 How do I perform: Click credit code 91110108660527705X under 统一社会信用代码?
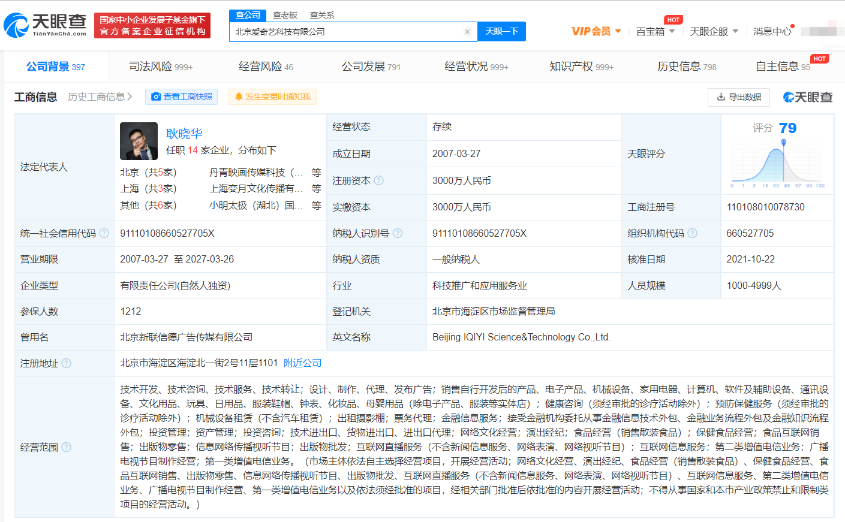[x=167, y=233]
